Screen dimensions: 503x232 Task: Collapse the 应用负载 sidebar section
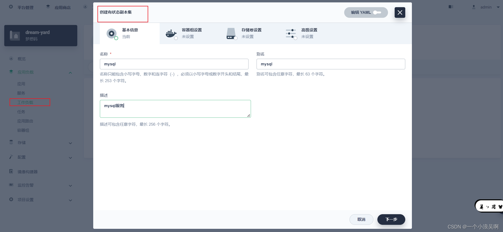pyautogui.click(x=70, y=73)
